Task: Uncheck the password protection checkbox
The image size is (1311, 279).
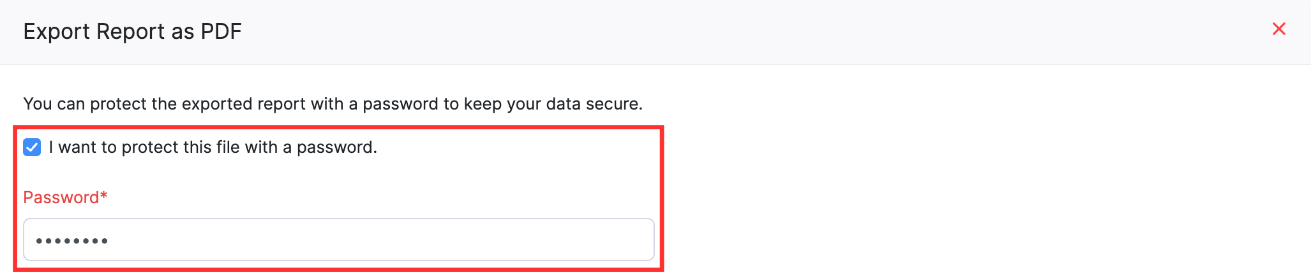Action: point(32,147)
